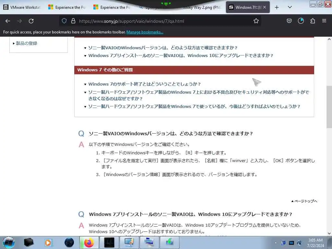This screenshot has width=332, height=249.
Task: Open 今後はどうすればよいのでしょうか question link
Action: click(x=194, y=106)
